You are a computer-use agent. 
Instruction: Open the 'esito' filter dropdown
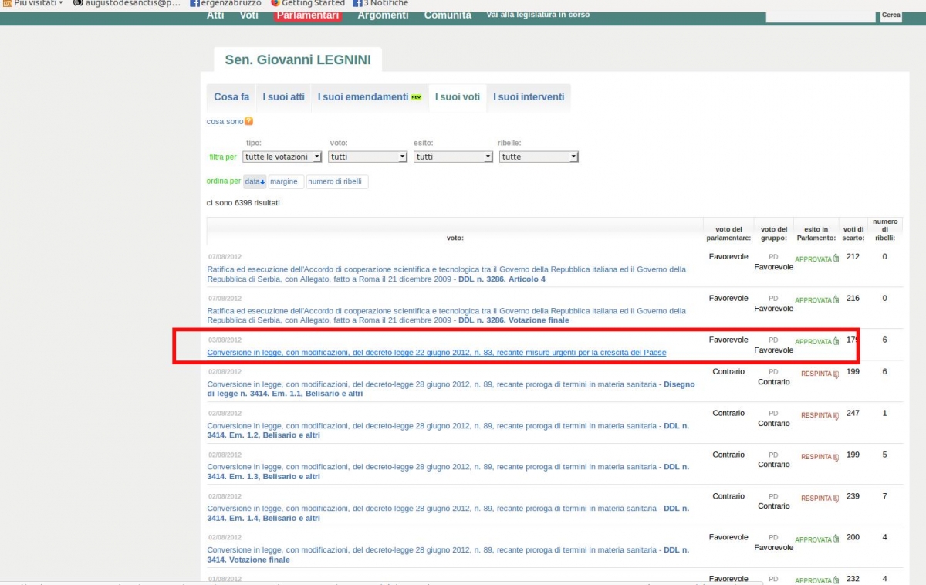(x=453, y=157)
